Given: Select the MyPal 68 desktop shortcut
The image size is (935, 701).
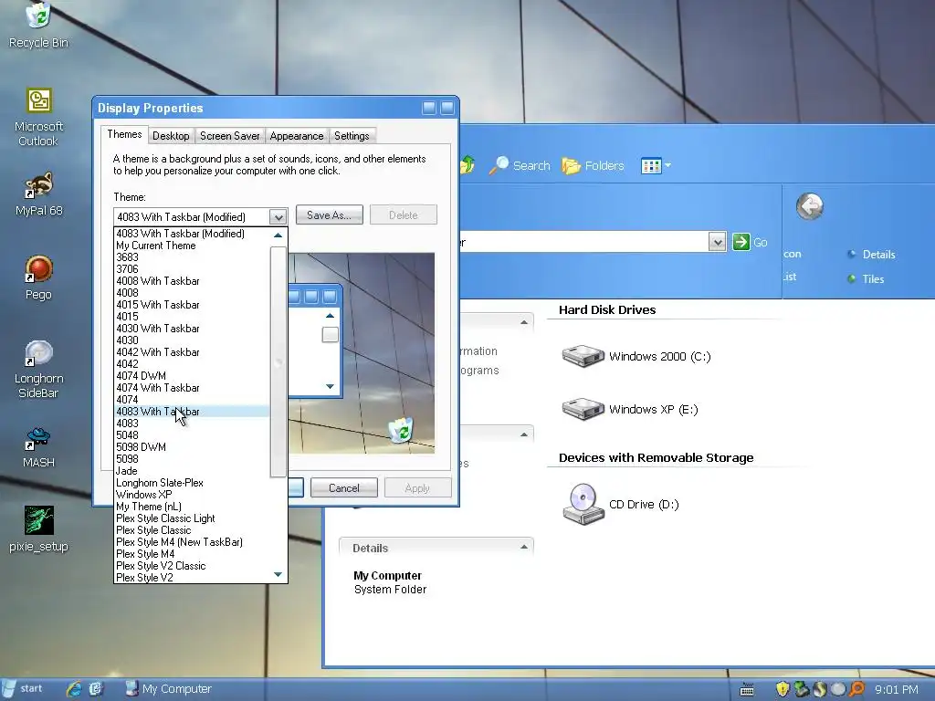Looking at the screenshot, I should click(38, 194).
